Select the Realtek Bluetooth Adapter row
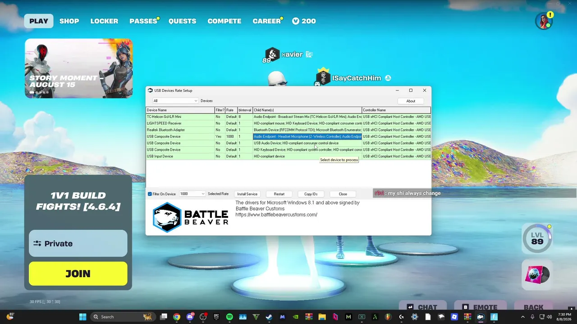The width and height of the screenshot is (577, 324). pyautogui.click(x=288, y=130)
